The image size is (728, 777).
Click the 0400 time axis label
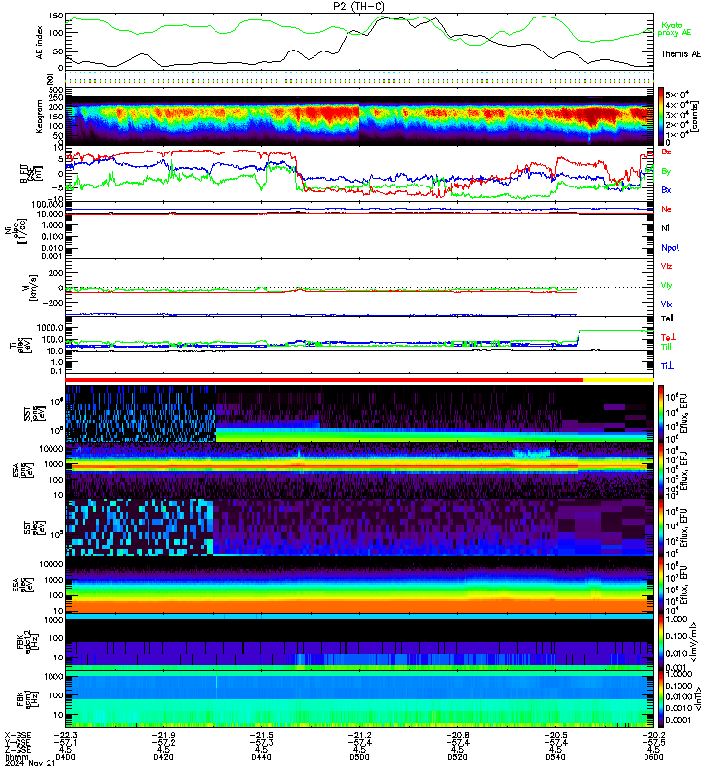pyautogui.click(x=65, y=757)
